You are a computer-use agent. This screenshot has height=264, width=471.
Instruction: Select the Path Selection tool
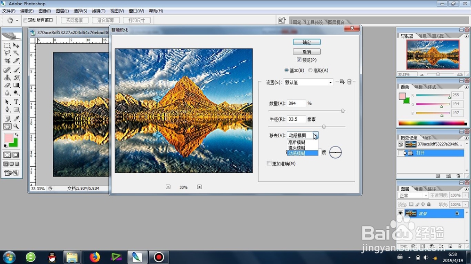7,102
